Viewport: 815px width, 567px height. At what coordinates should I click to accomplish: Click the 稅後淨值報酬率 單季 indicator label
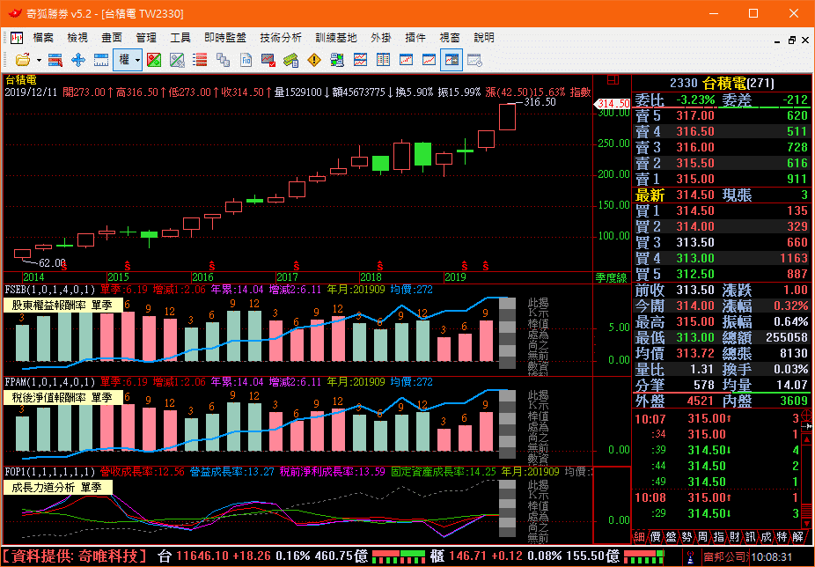coord(62,397)
